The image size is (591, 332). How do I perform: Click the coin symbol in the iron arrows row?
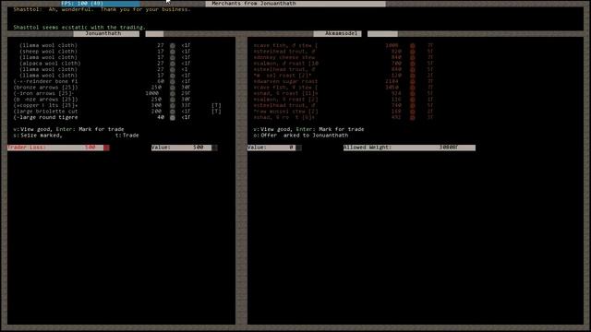tap(173, 94)
